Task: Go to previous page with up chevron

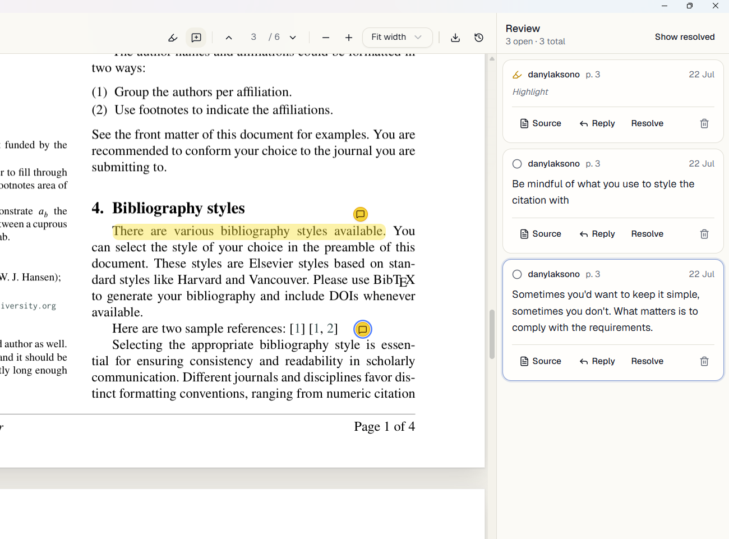Action: [x=229, y=38]
